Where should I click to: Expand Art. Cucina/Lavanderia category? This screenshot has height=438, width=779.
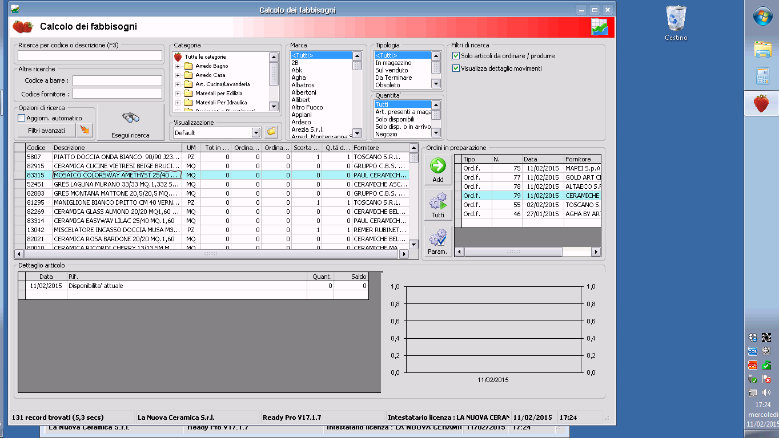click(x=178, y=84)
